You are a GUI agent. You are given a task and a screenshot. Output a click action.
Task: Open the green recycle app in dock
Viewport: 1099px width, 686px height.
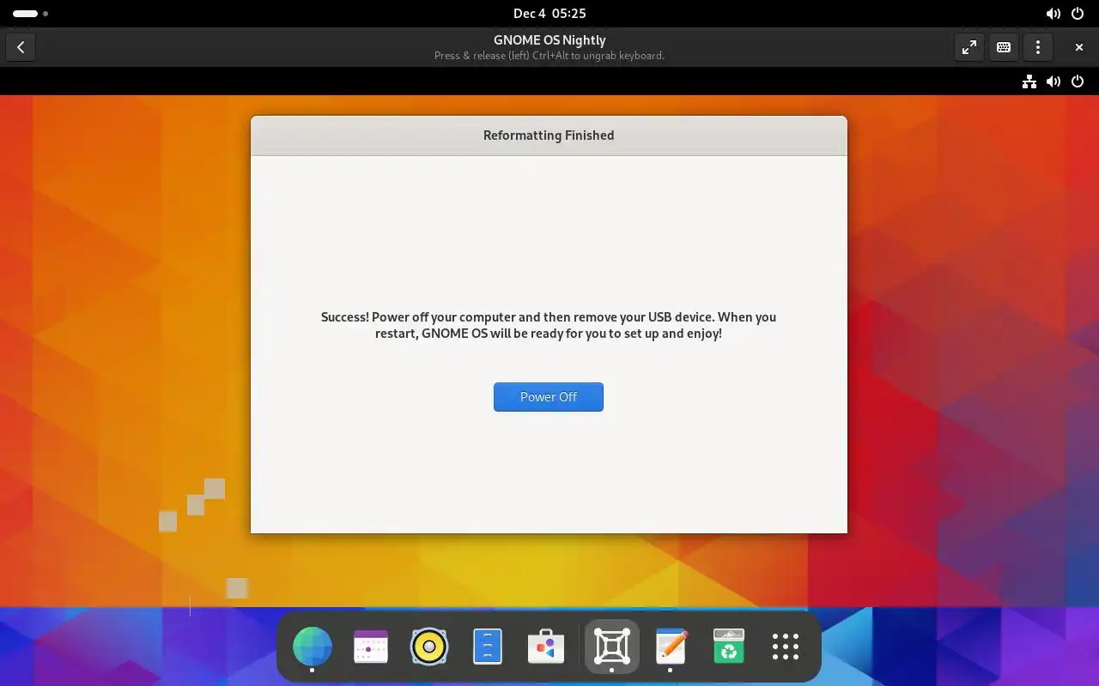[729, 647]
